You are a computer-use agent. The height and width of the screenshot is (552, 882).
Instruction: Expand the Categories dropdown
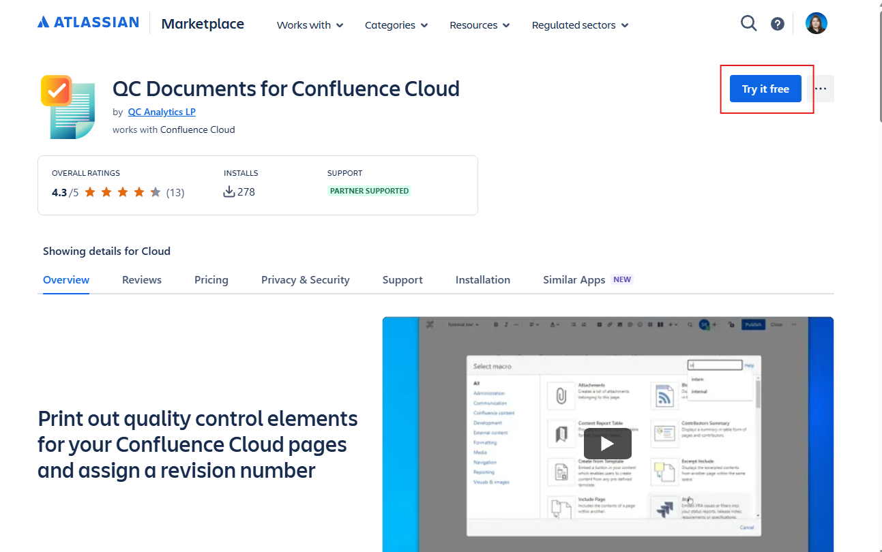(396, 25)
